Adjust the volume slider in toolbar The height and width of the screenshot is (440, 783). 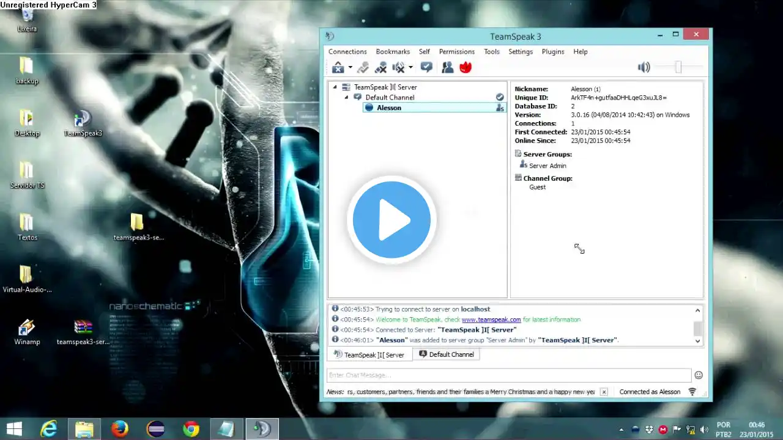(678, 67)
